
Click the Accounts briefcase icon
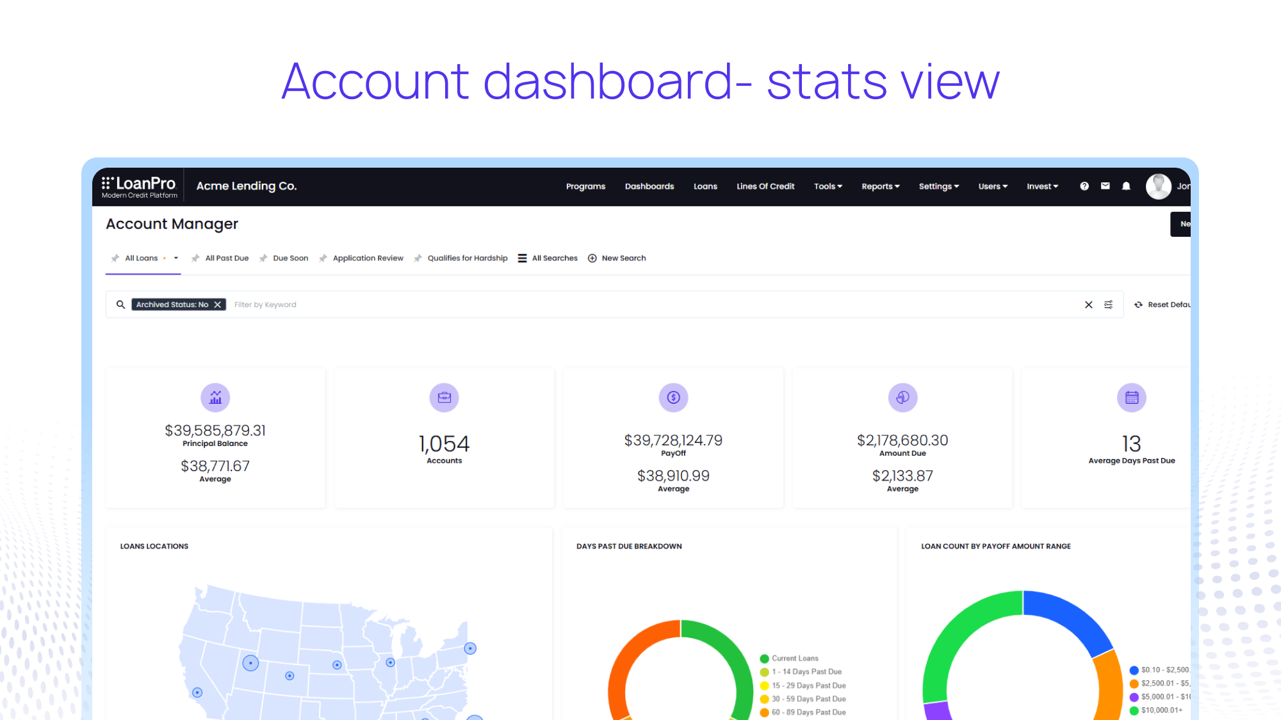pyautogui.click(x=444, y=397)
